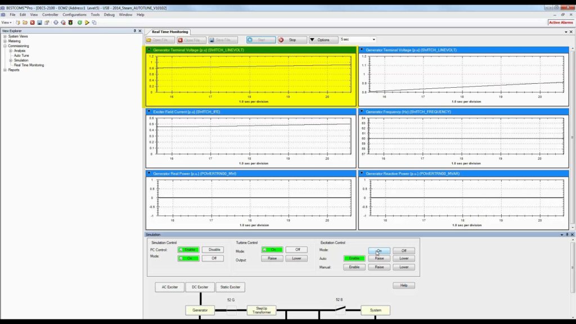Expand the System Views tree node
The height and width of the screenshot is (324, 576).
point(5,37)
